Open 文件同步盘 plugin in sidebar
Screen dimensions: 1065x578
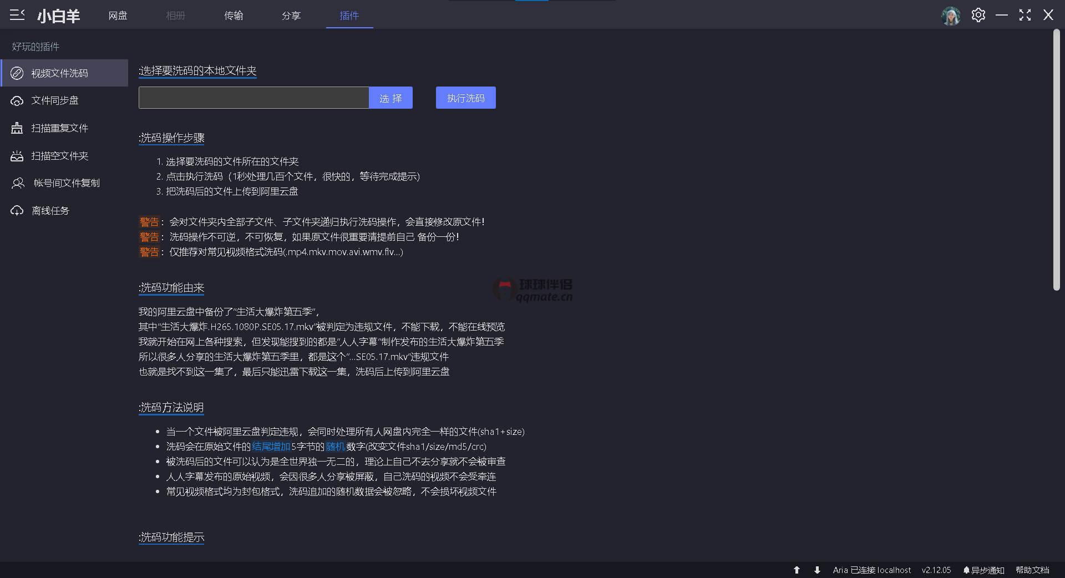coord(54,100)
